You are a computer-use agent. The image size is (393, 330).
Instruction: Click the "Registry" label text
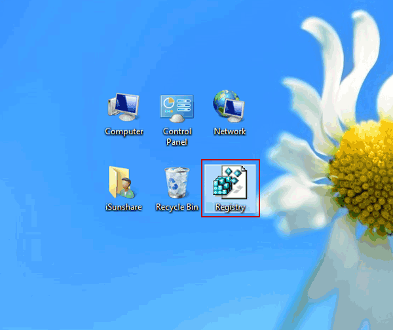(231, 208)
